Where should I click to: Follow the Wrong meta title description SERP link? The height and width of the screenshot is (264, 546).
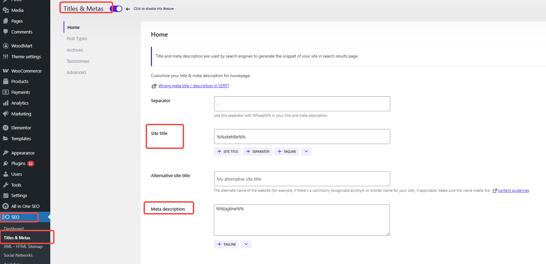pos(194,85)
